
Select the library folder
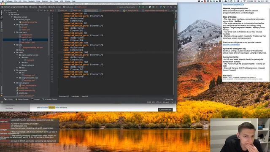tap(21, 50)
